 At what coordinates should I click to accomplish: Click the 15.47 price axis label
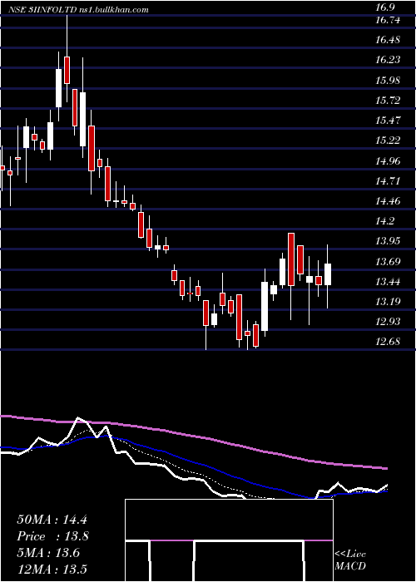pyautogui.click(x=389, y=121)
